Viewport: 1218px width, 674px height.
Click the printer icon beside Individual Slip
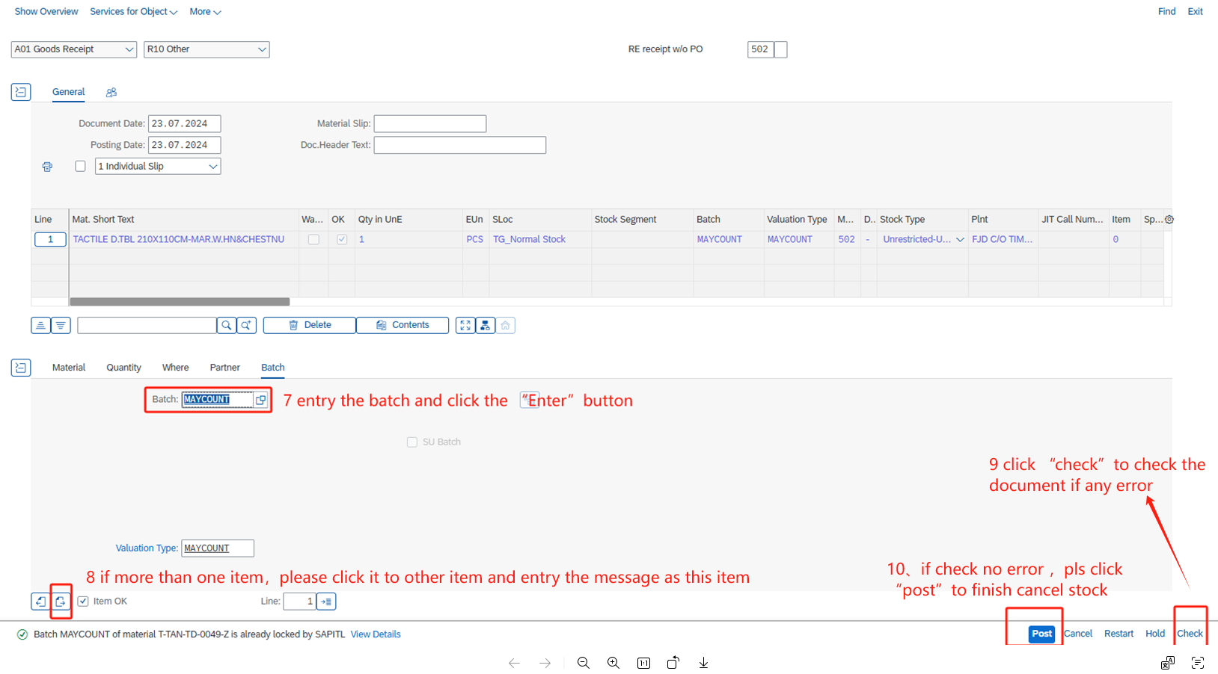pos(47,167)
